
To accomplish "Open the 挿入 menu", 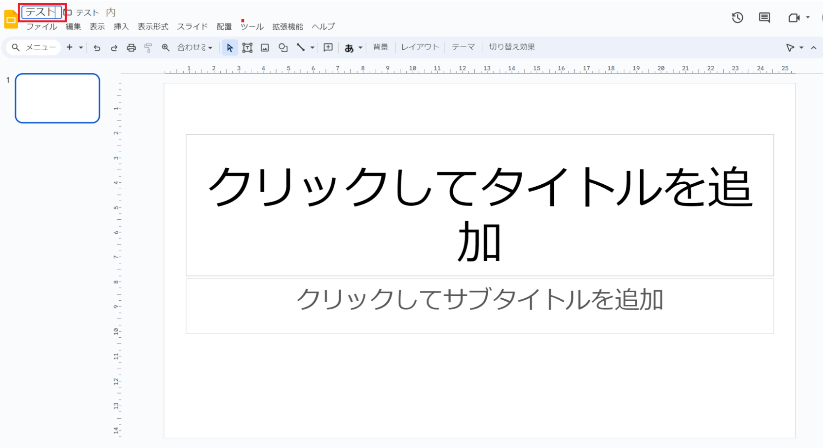I will pos(121,27).
